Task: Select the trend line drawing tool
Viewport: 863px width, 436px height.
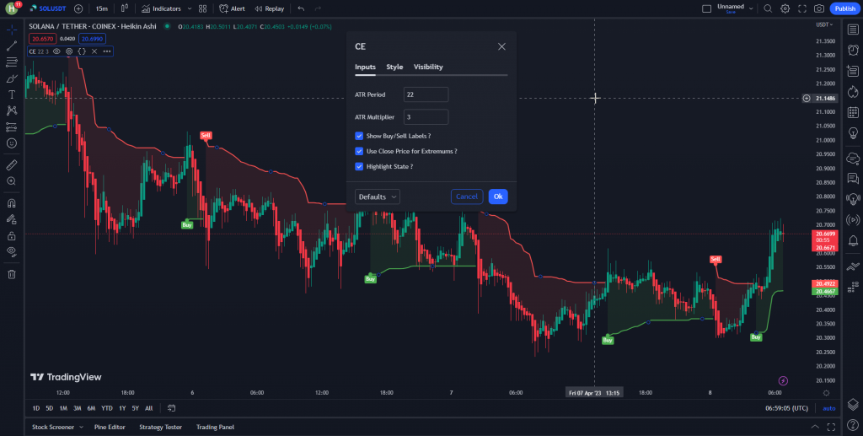Action: 12,46
